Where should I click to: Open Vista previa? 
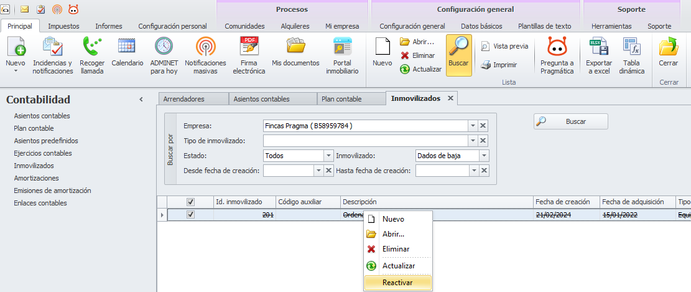[x=504, y=46]
